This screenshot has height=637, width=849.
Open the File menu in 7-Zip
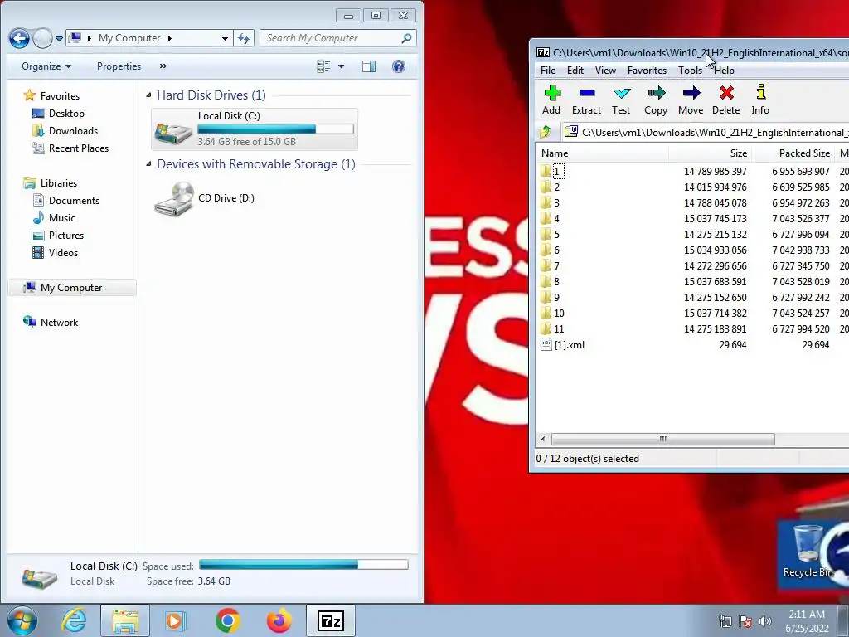point(548,71)
